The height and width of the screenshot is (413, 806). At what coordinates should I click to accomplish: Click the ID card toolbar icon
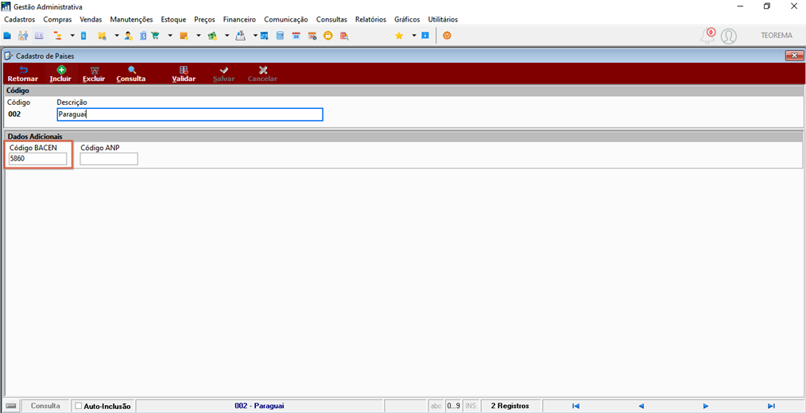tap(39, 36)
